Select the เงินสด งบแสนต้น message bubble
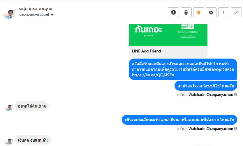 point(33,140)
